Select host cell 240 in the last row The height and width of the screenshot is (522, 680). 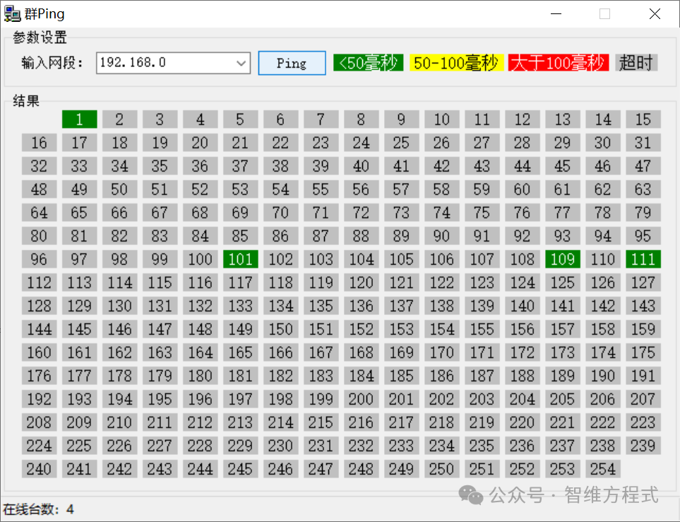[39, 469]
